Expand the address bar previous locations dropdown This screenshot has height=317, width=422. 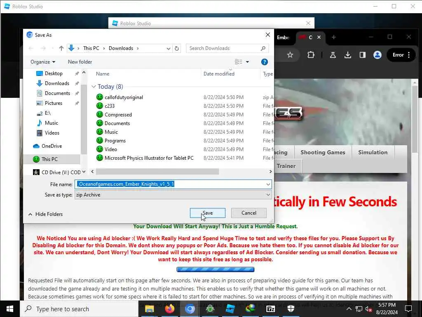pyautogui.click(x=169, y=49)
